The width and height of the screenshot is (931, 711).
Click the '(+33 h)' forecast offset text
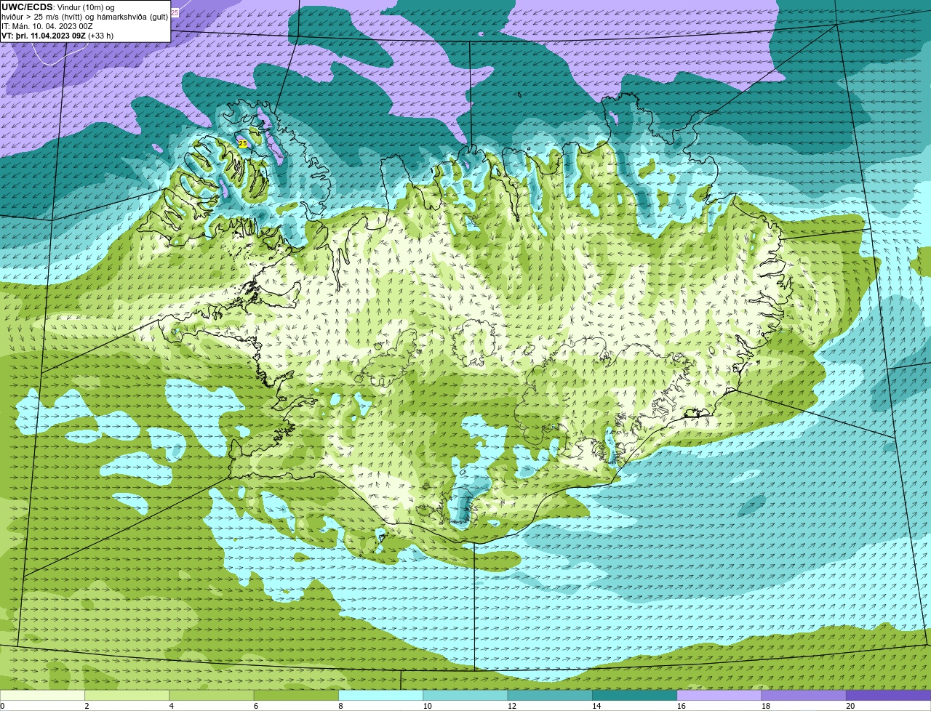point(100,36)
